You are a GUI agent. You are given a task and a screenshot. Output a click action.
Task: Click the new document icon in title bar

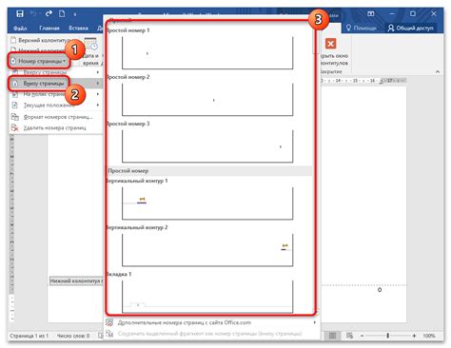pos(62,13)
